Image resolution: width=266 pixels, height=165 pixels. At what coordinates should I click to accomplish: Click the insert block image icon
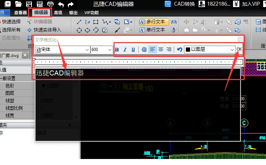click(x=117, y=22)
